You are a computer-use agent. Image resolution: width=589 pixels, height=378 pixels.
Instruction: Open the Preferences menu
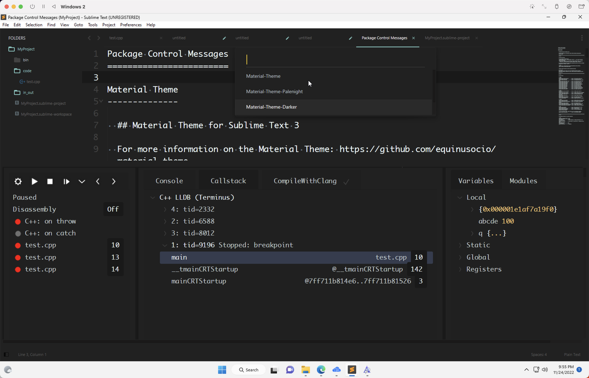click(131, 25)
